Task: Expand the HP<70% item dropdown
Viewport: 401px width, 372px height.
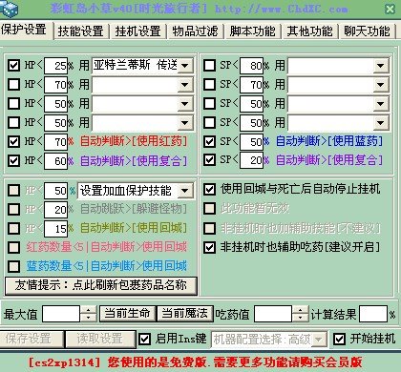Action: coord(185,85)
